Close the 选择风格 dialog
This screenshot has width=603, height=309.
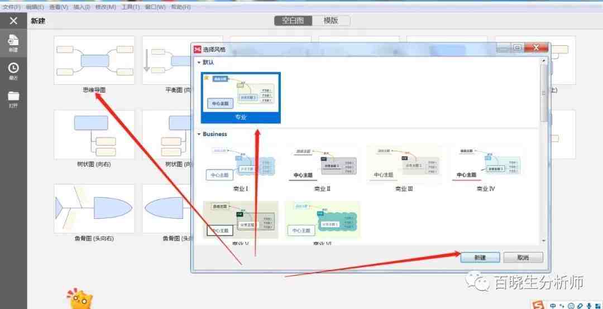tap(536, 47)
